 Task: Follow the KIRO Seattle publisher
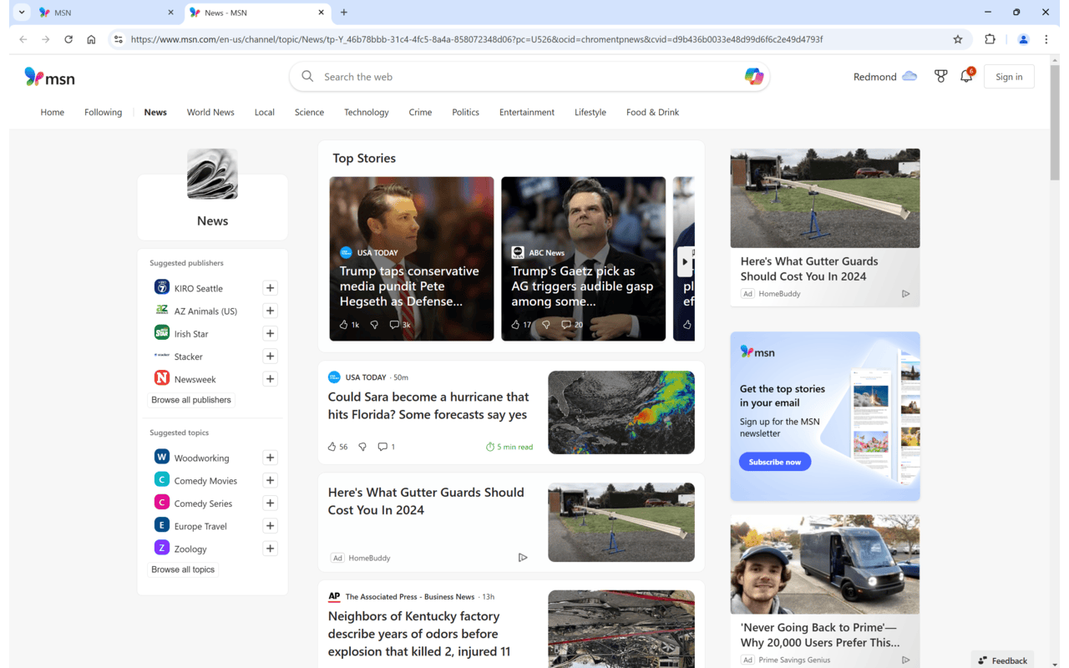tap(270, 287)
